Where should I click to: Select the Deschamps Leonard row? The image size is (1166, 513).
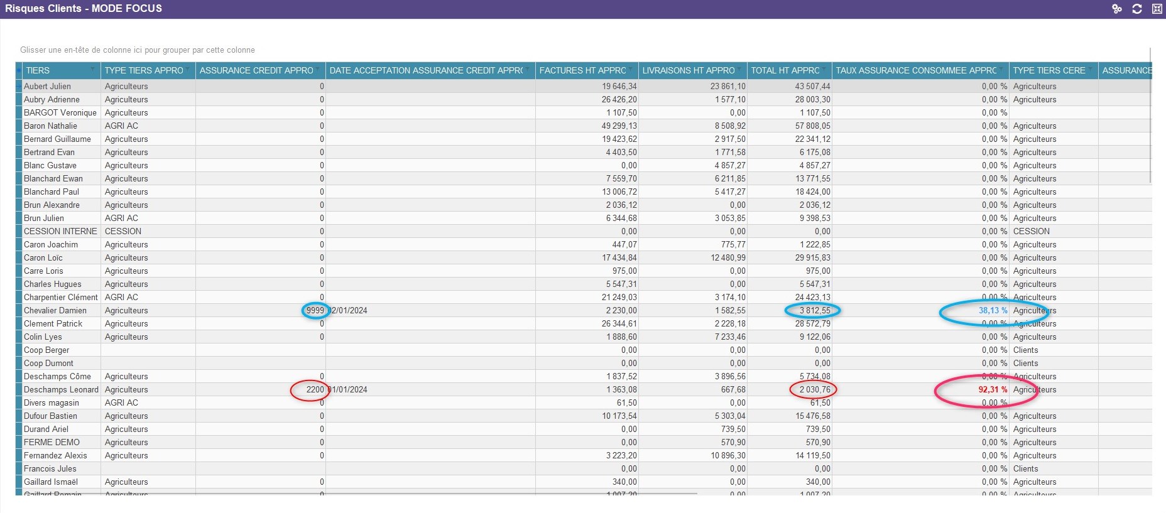point(61,390)
